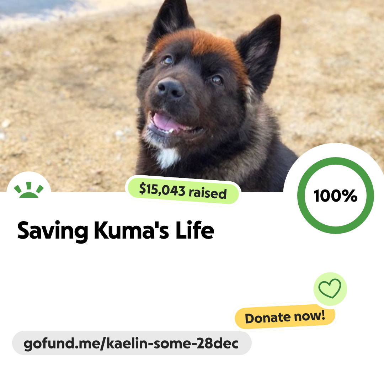This screenshot has height=384, width=384.
Task: Click the word Kuma's in the title
Action: [x=132, y=230]
